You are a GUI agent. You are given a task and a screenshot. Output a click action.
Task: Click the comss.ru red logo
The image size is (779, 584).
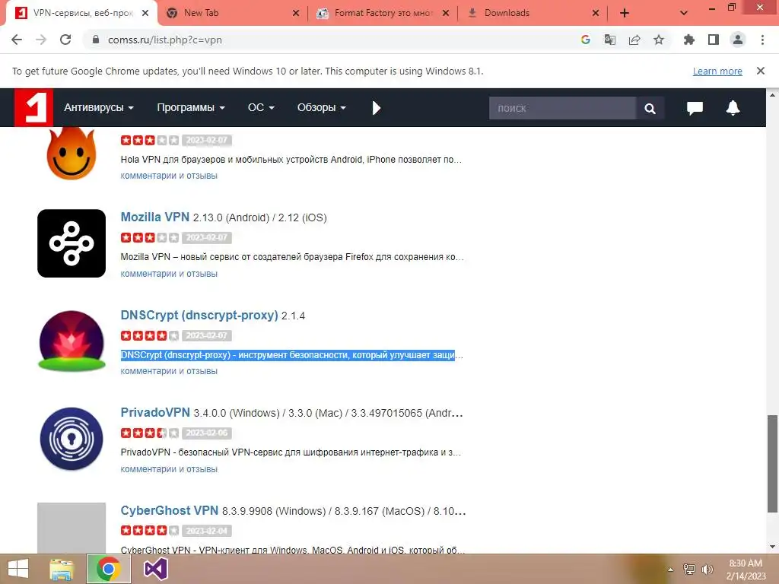(x=33, y=107)
